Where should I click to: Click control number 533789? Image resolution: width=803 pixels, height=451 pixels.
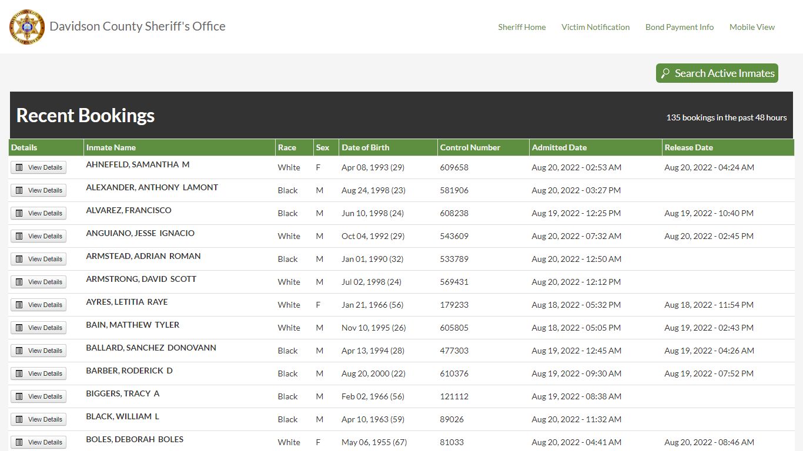tap(454, 259)
